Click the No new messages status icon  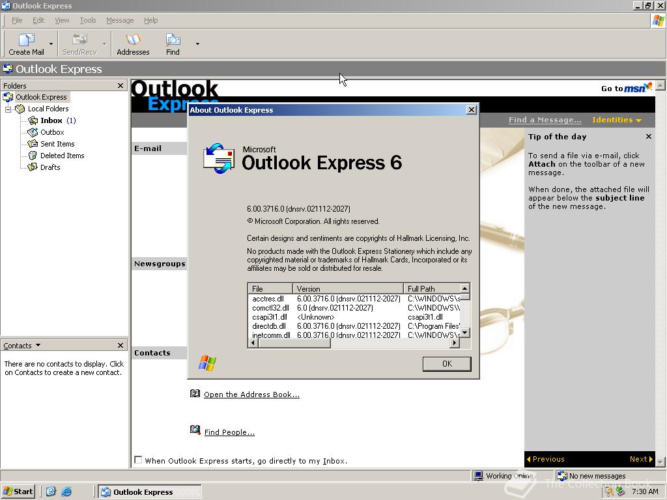(x=562, y=476)
